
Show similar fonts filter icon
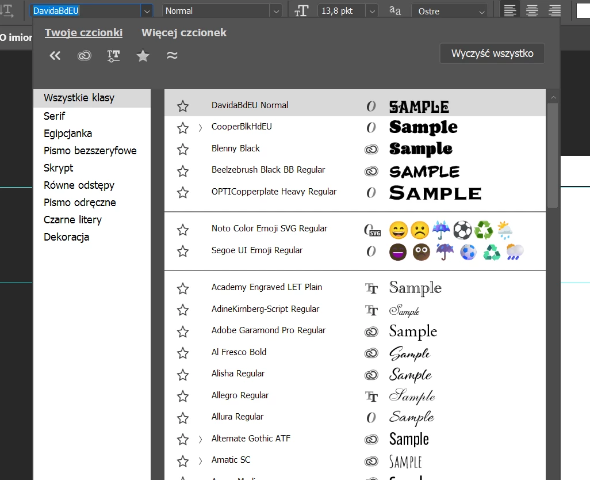pyautogui.click(x=172, y=56)
